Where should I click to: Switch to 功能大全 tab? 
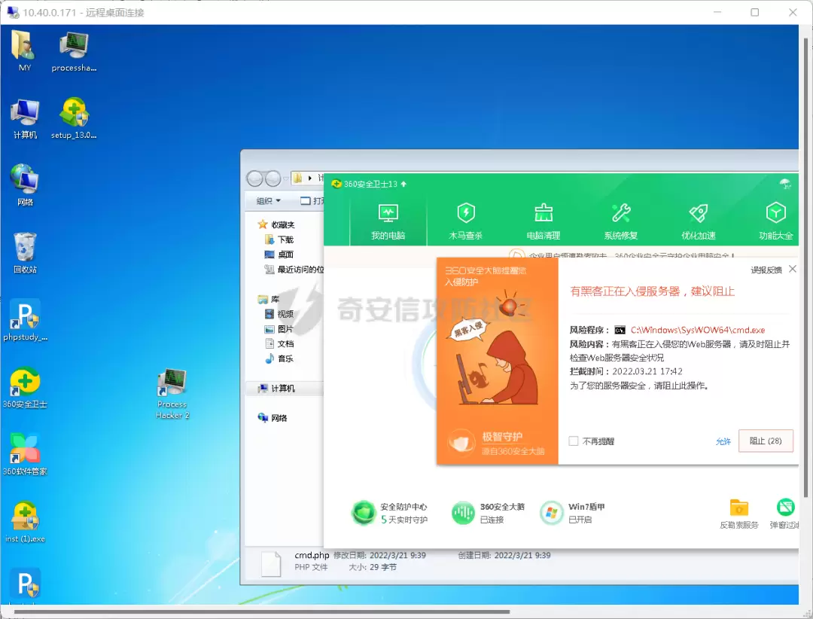point(775,221)
